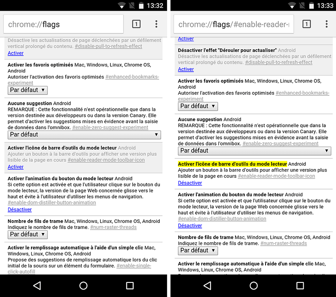Image resolution: width=336 pixels, height=297 pixels.
Task: Tap Android home button on left phone
Action: click(83, 285)
